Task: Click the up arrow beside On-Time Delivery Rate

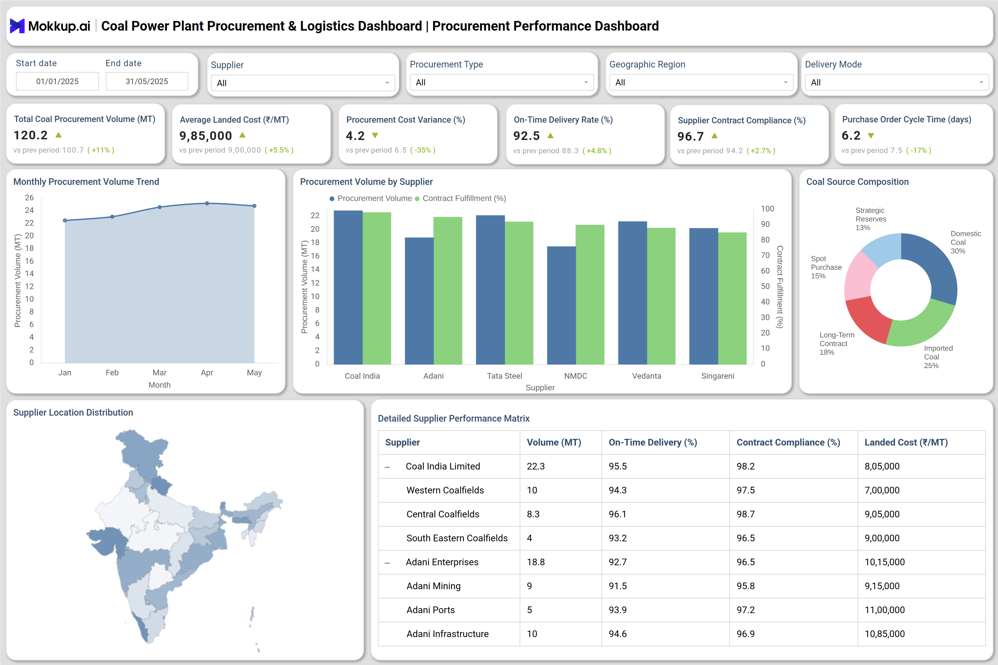Action: click(550, 136)
